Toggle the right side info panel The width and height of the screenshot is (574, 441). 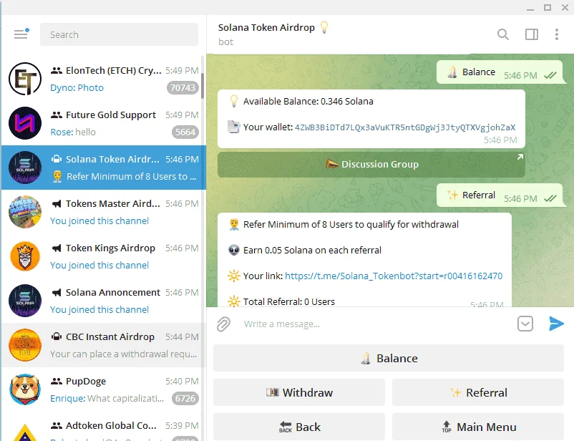click(x=532, y=34)
